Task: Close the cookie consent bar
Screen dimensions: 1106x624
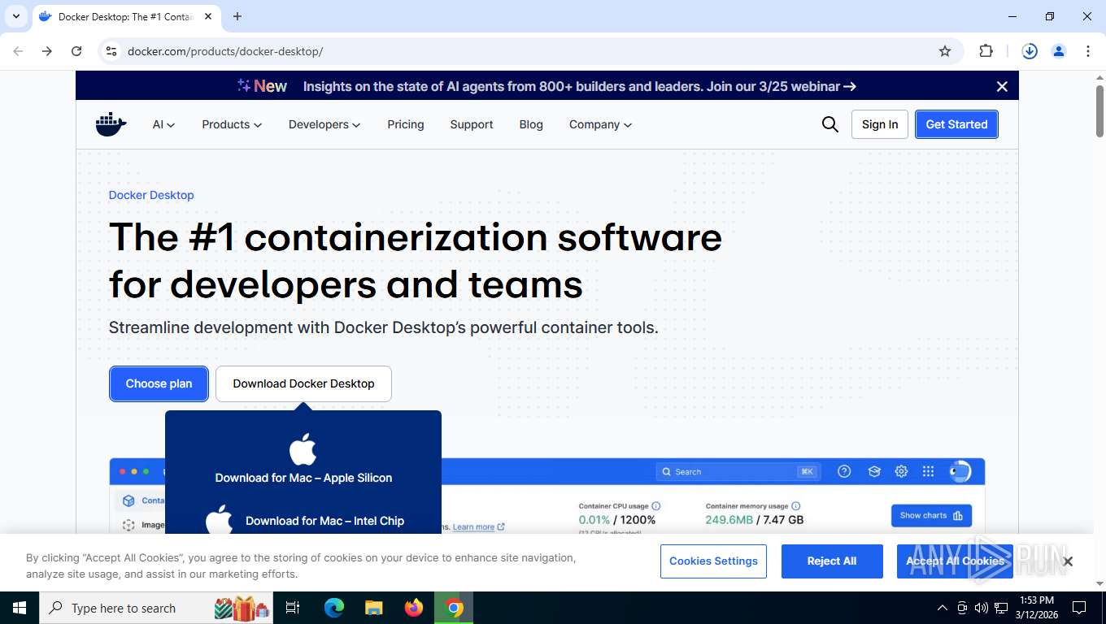Action: 1068,561
